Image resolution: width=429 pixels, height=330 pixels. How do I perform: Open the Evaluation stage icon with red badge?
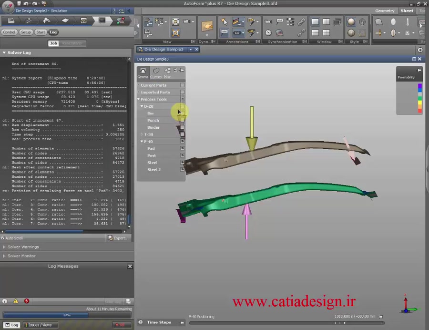[x=121, y=21]
